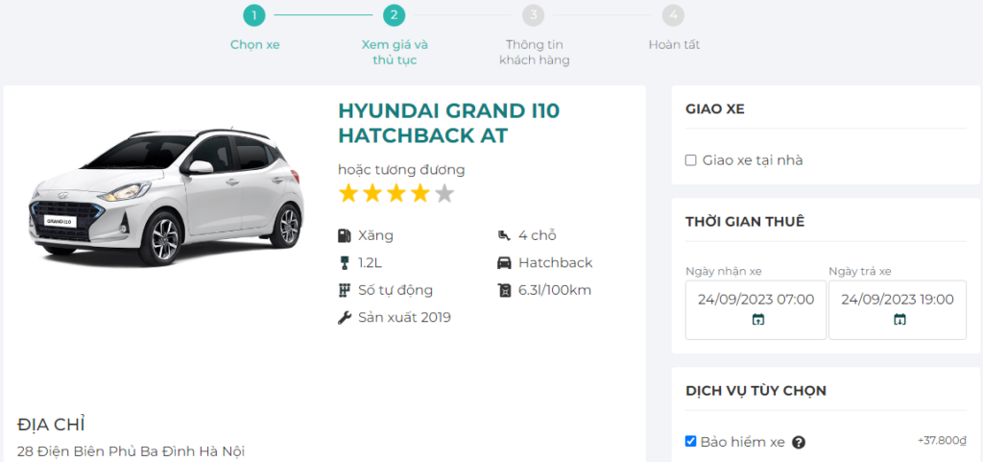Uncheck the Bảo hiểm xe insurance checkbox

tap(690, 442)
